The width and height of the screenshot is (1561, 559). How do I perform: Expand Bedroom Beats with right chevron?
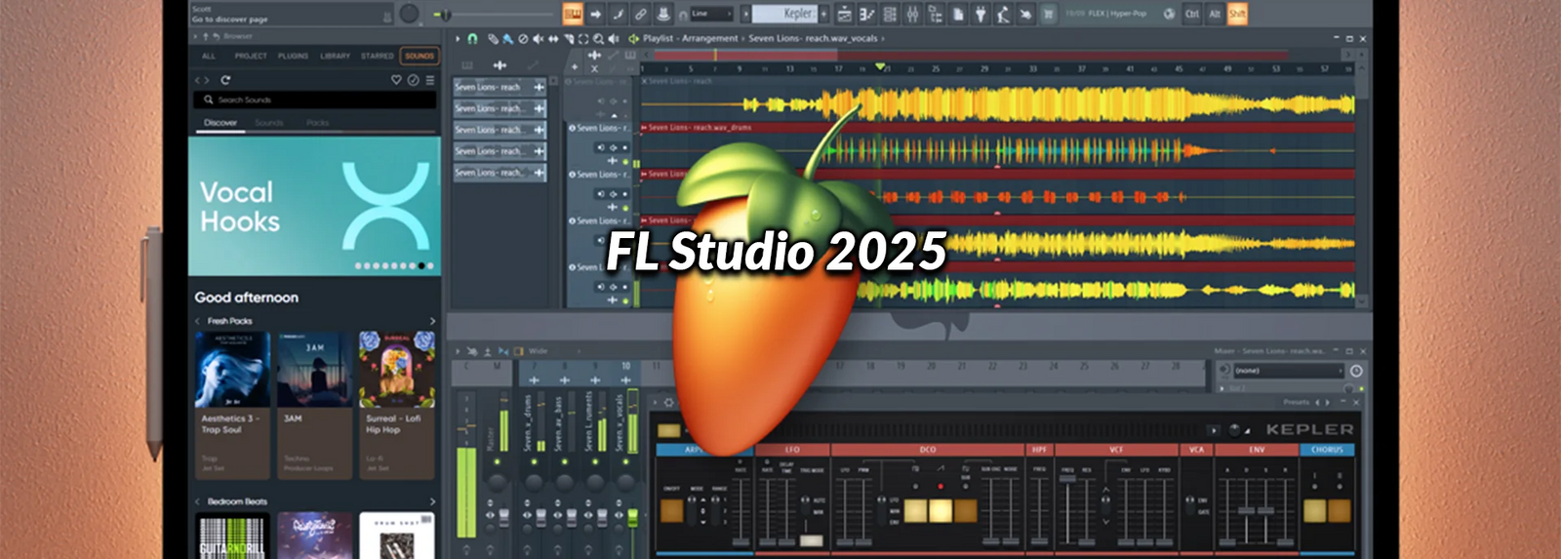click(432, 501)
